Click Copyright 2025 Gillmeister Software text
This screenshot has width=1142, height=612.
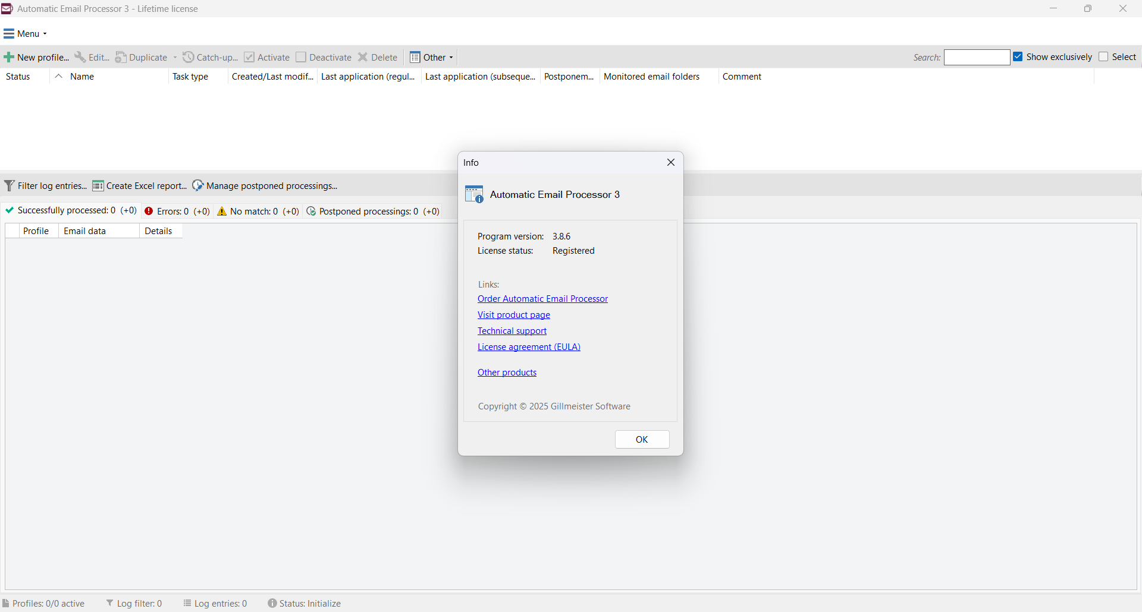(x=554, y=406)
